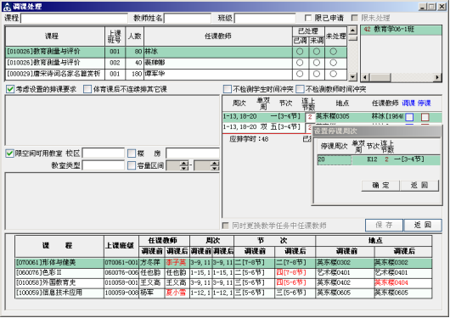Click the 教师姓名 input field
This screenshot has height=318, width=450.
click(188, 19)
